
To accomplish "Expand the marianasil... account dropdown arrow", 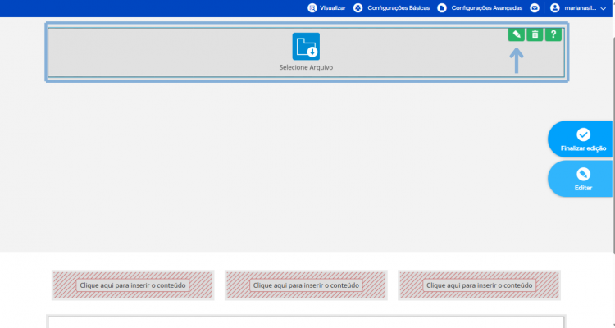I will click(604, 8).
